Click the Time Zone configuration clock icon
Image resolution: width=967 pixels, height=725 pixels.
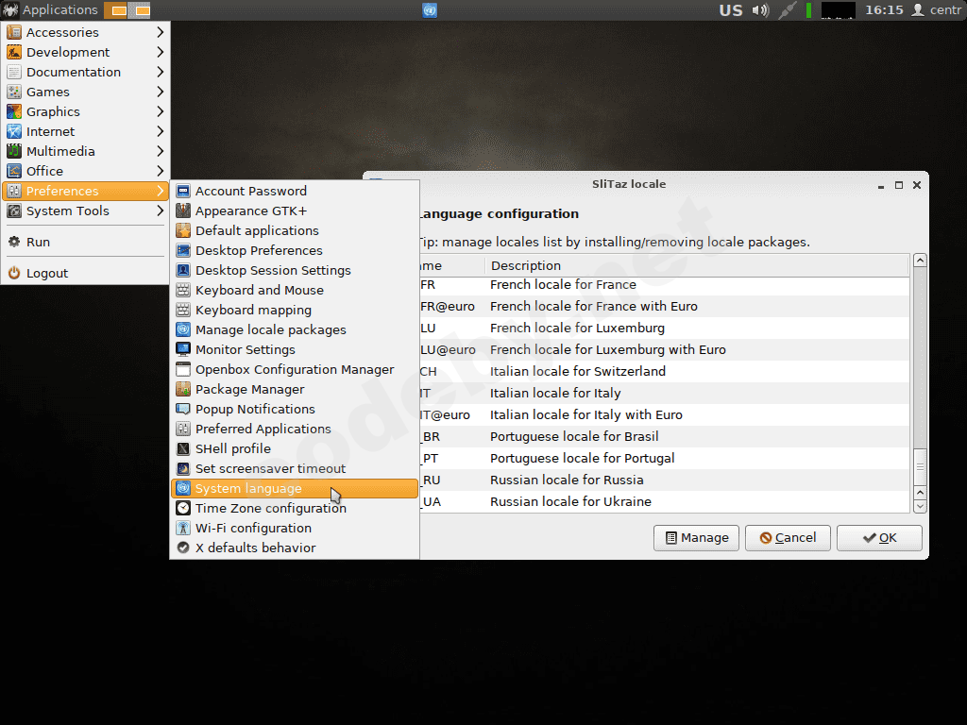tap(183, 508)
